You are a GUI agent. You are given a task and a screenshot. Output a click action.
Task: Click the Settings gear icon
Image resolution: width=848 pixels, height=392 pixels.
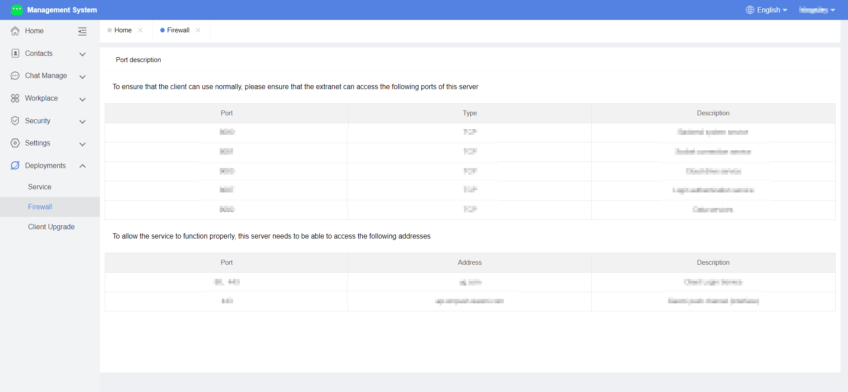coord(15,143)
